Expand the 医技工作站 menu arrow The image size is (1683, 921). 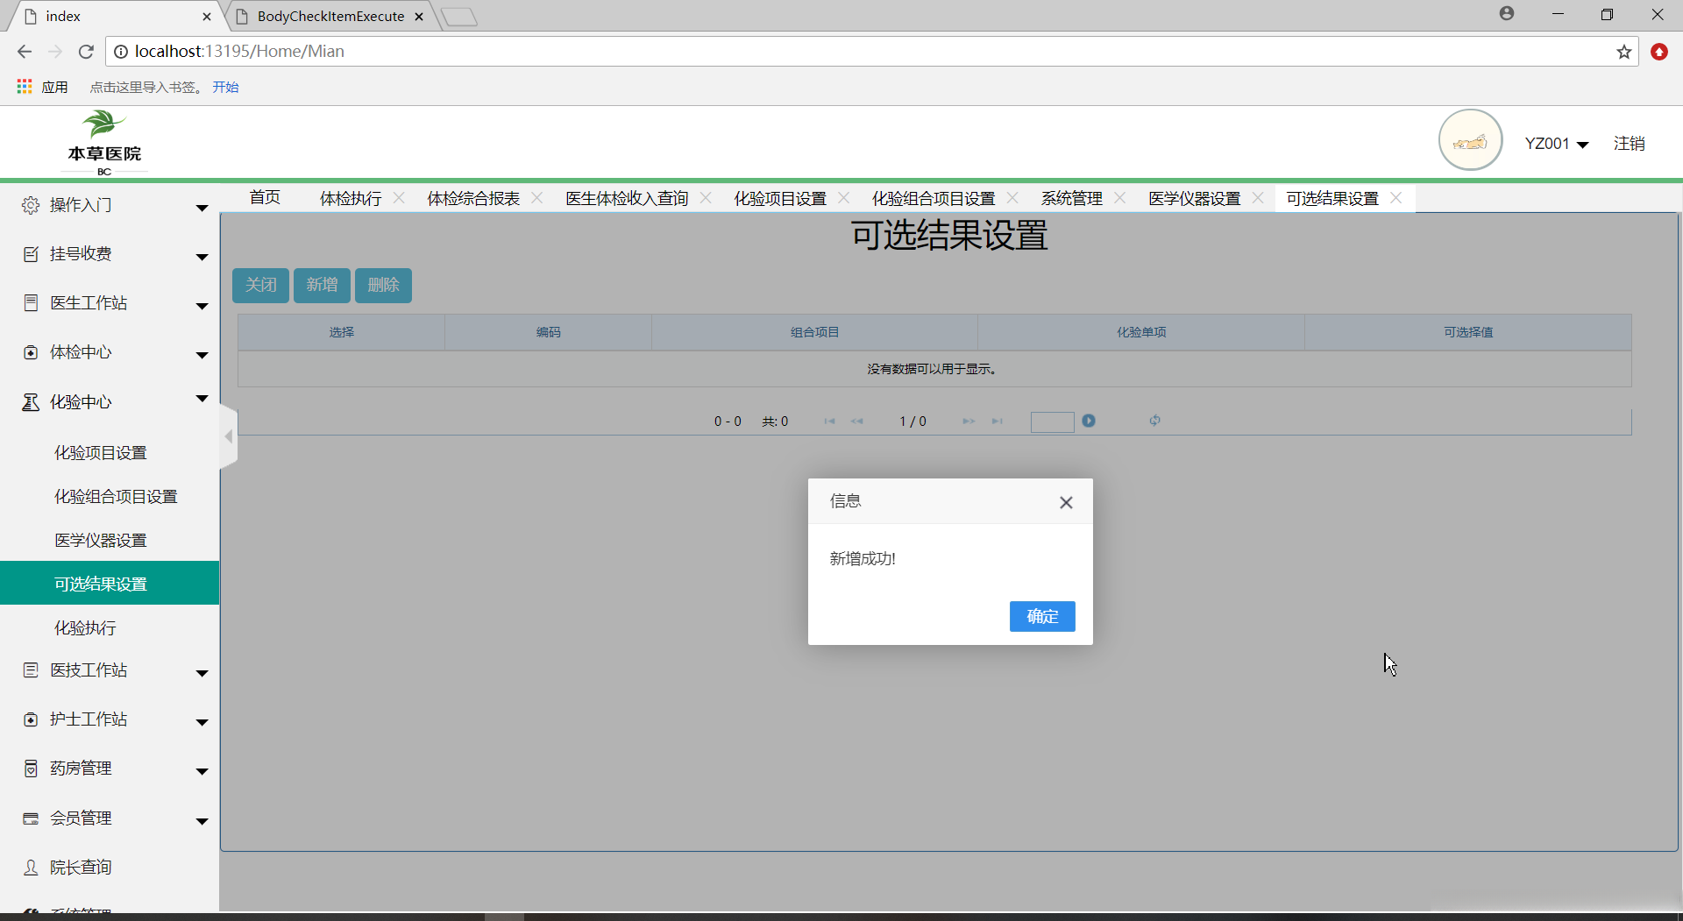pos(202,673)
